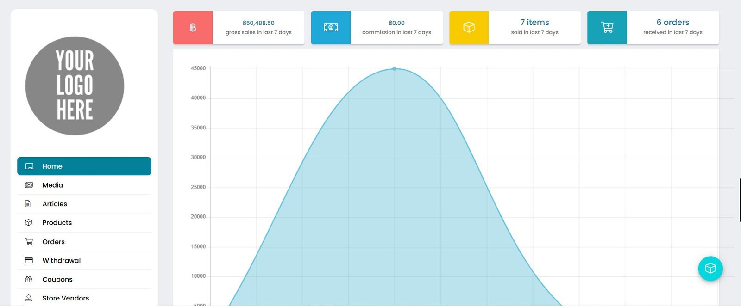Screen dimensions: 741x306
Task: Open the Withdrawal menu label
Action: pos(62,261)
